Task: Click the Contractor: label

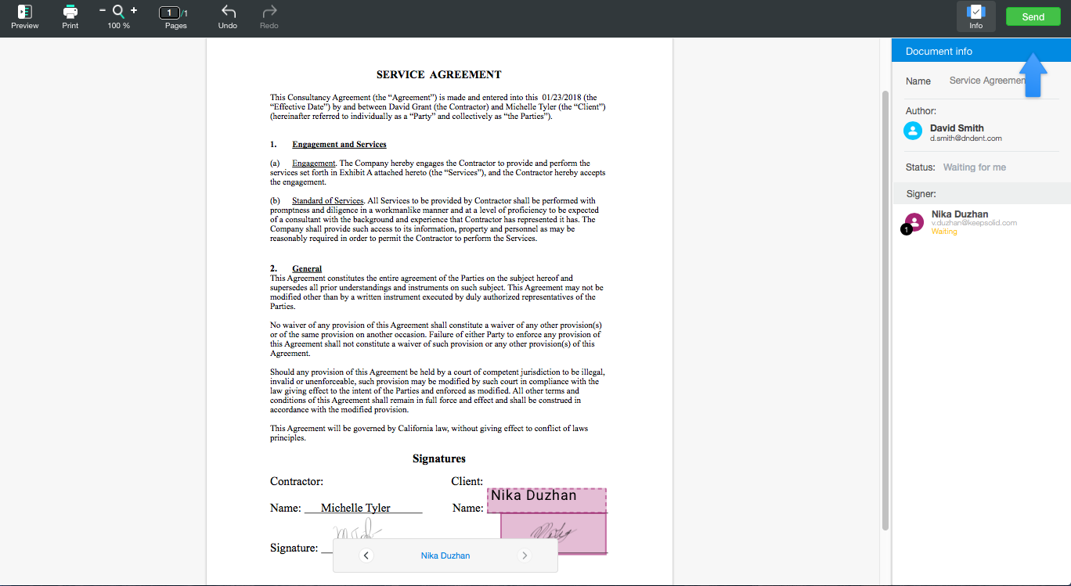Action: 297,482
